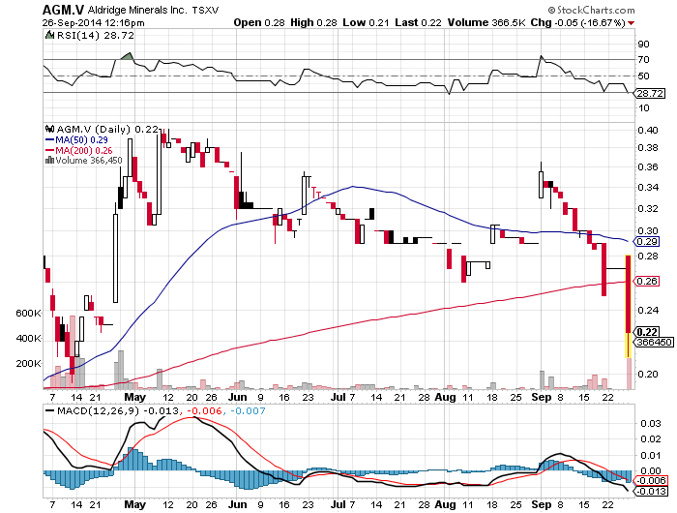Click the red -0.006 MACD signal value in legend
Screen dimensions: 677x513
click(x=205, y=410)
